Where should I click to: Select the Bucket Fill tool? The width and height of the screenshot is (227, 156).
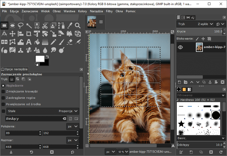tap(37, 42)
